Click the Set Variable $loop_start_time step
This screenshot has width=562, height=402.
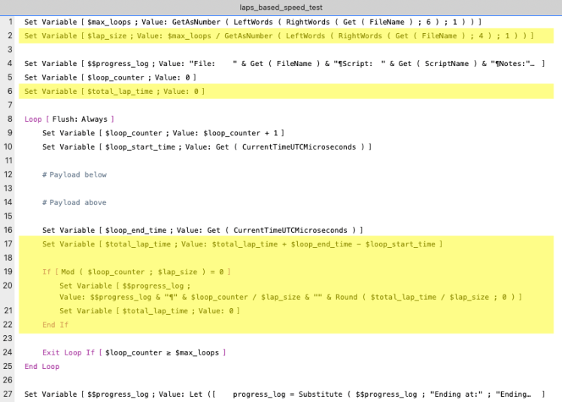pos(207,147)
